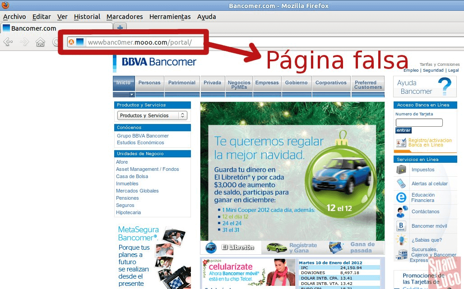Click the Registro/activación card icon
464x289 pixels.
pyautogui.click(x=401, y=143)
